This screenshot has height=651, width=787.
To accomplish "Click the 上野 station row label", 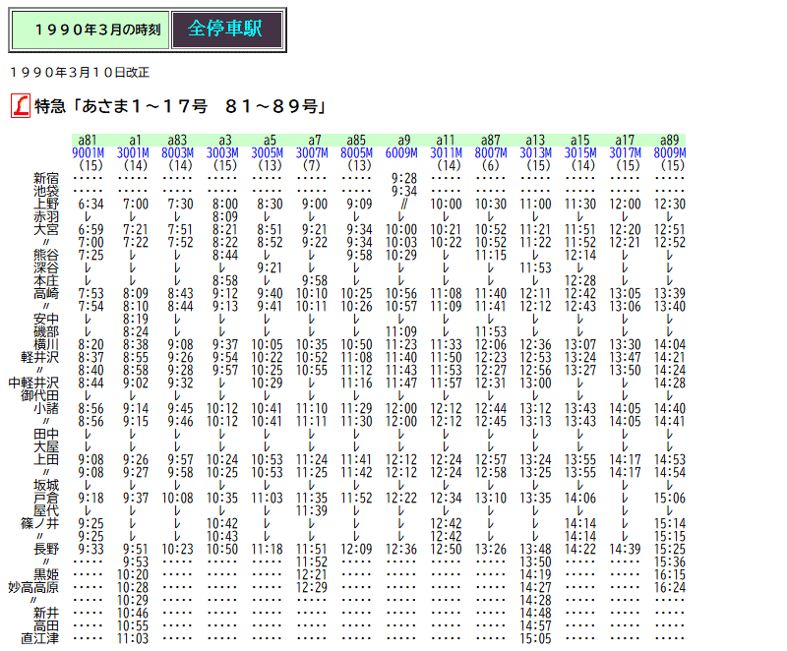I will pyautogui.click(x=46, y=205).
